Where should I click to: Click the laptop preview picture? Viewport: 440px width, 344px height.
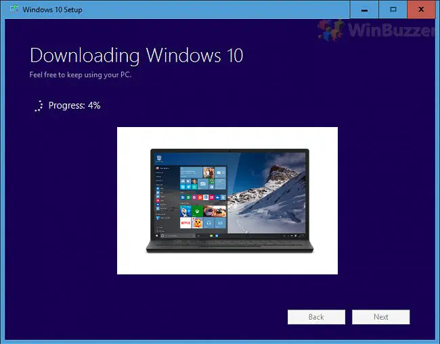click(x=227, y=201)
